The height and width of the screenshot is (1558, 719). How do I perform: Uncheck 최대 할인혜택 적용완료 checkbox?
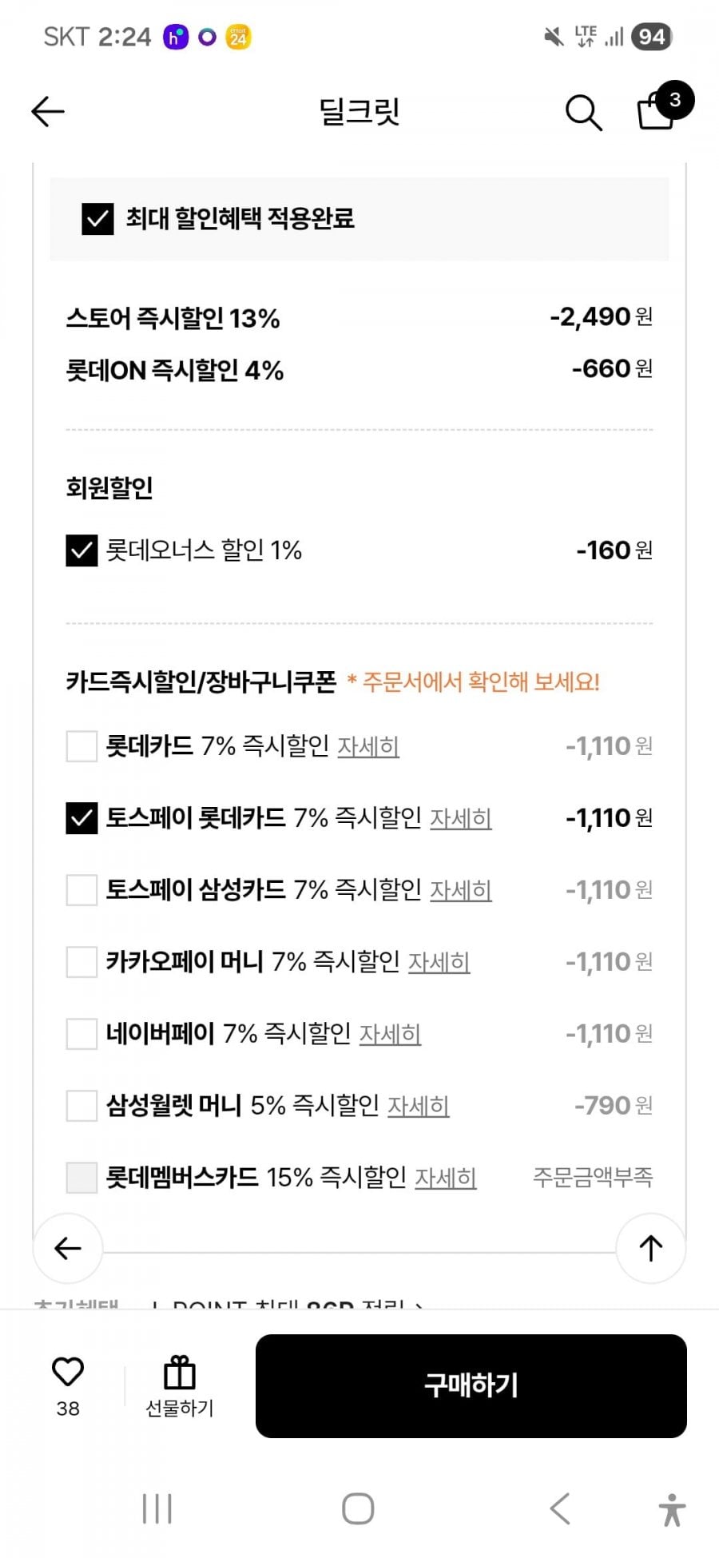[x=97, y=219]
